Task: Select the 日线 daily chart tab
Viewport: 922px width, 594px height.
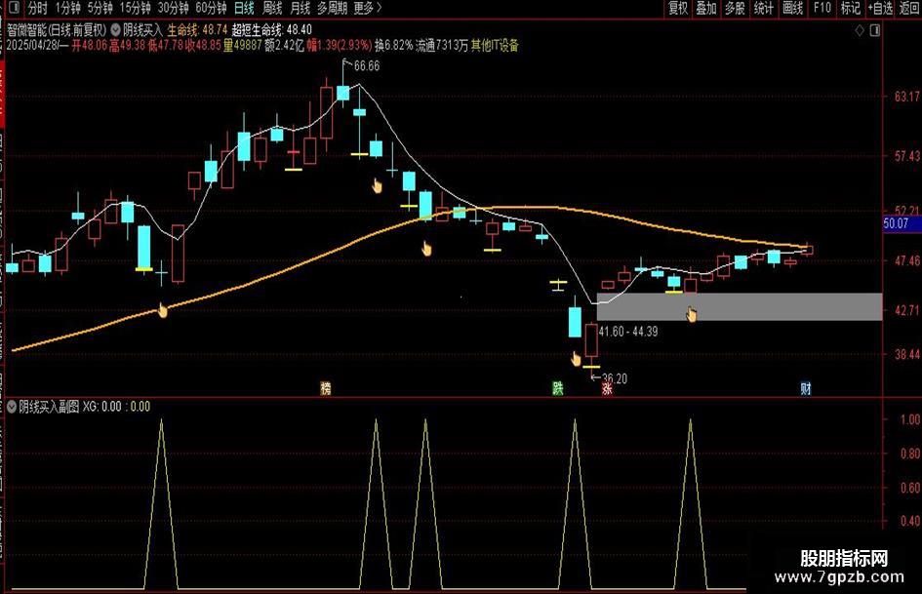Action: pos(244,8)
